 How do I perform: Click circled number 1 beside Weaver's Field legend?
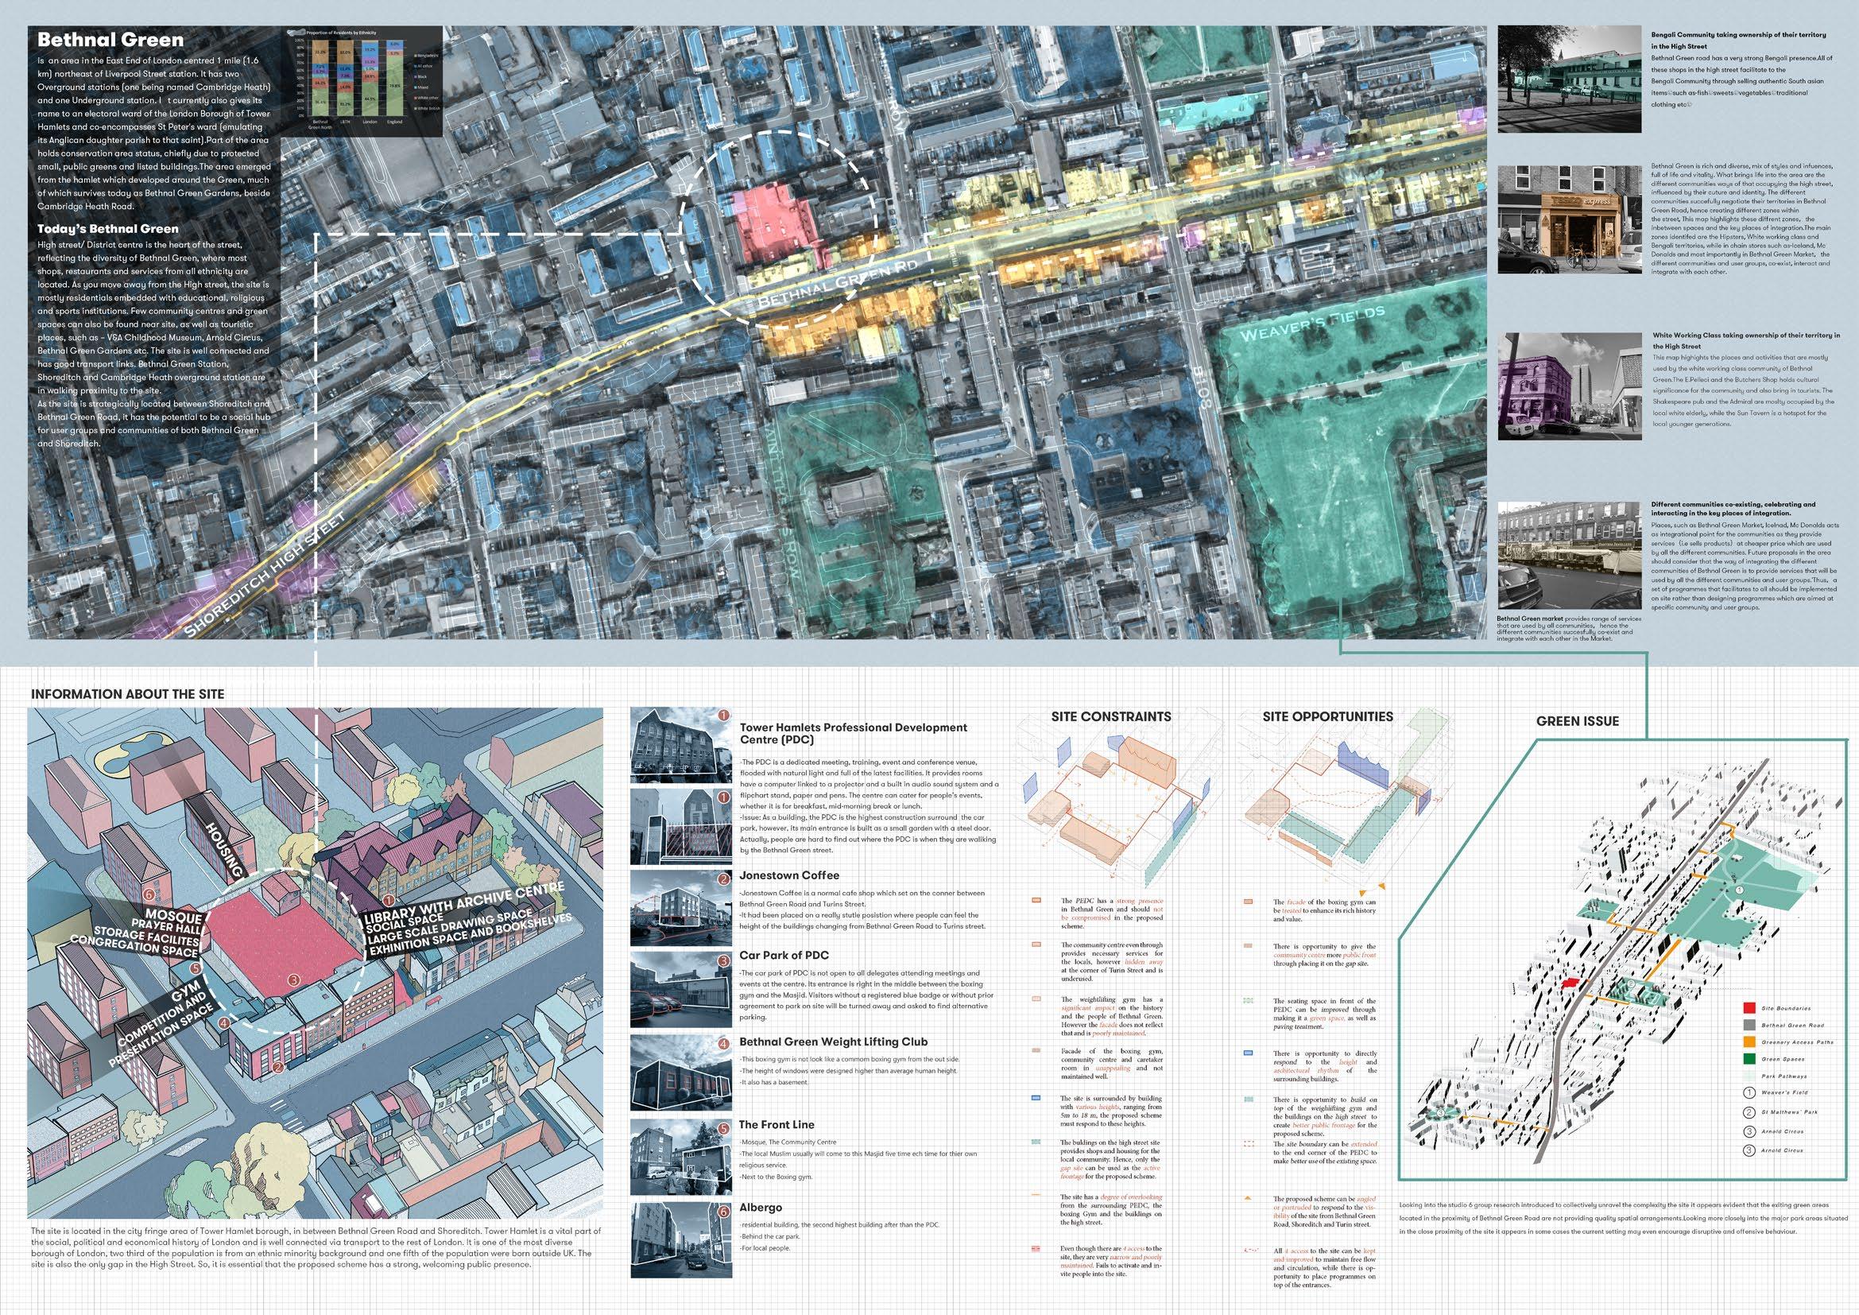(1749, 1092)
